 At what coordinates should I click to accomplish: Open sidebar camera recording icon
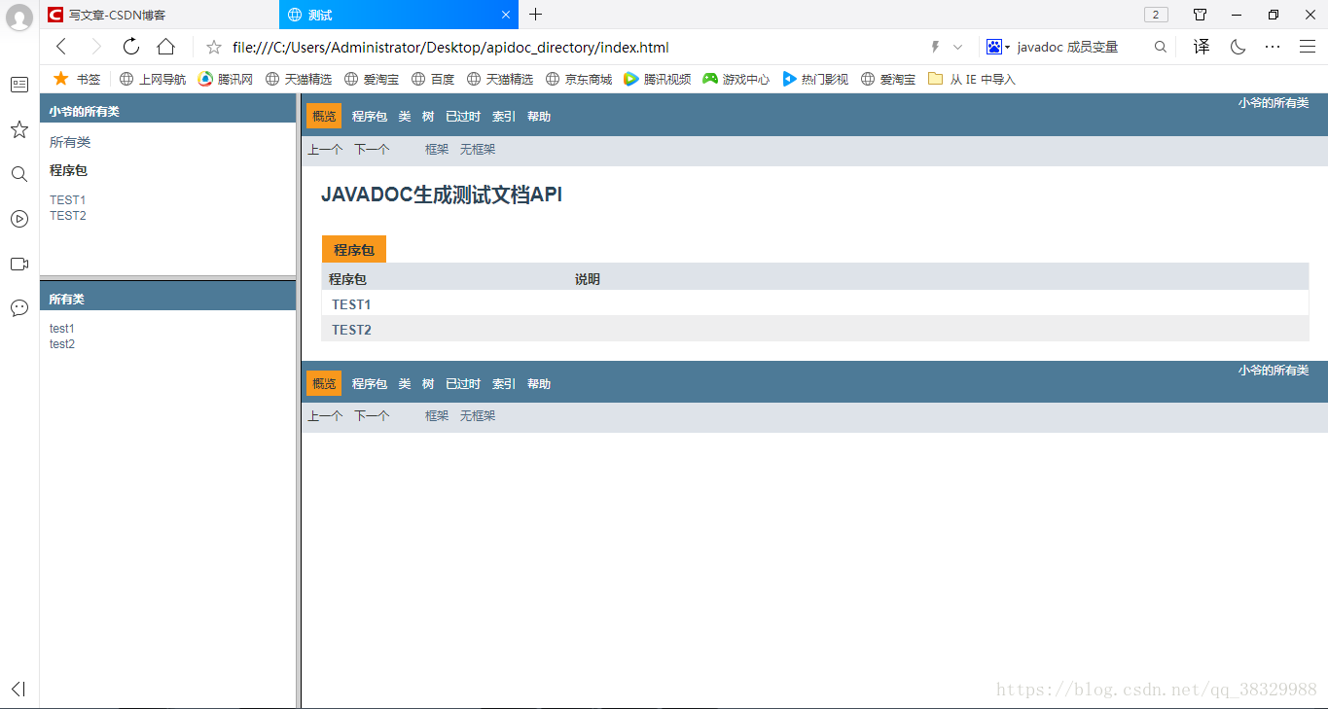point(19,264)
